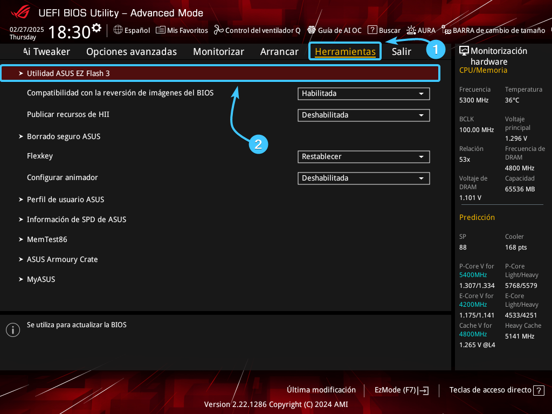This screenshot has height=414, width=552.
Task: Select the Herramientas tab
Action: pos(345,51)
